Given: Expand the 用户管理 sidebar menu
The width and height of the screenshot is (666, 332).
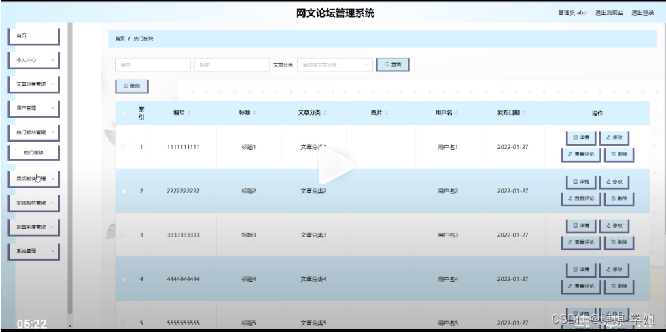Looking at the screenshot, I should [33, 108].
